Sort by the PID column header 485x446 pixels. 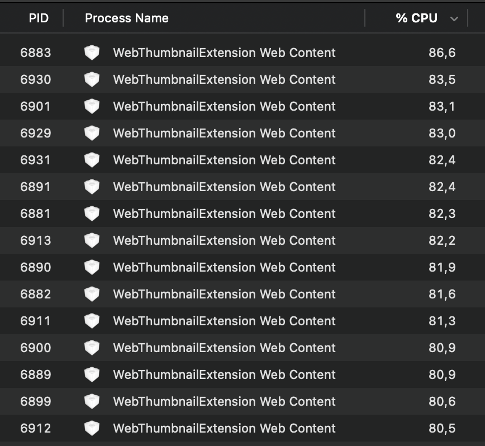coord(39,18)
